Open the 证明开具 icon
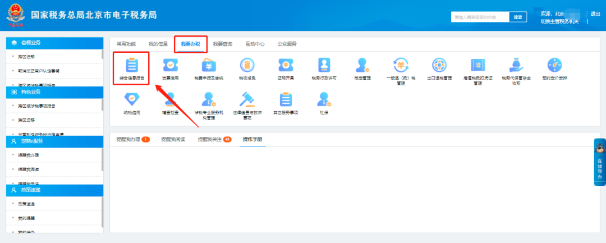The height and width of the screenshot is (243, 606). coord(286,65)
